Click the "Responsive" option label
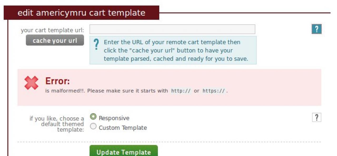Viewport: 337px width, 156px height. pos(114,118)
